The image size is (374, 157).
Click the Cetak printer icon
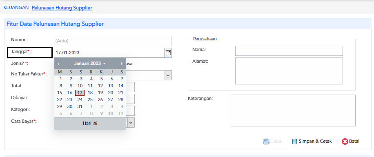tap(266, 141)
